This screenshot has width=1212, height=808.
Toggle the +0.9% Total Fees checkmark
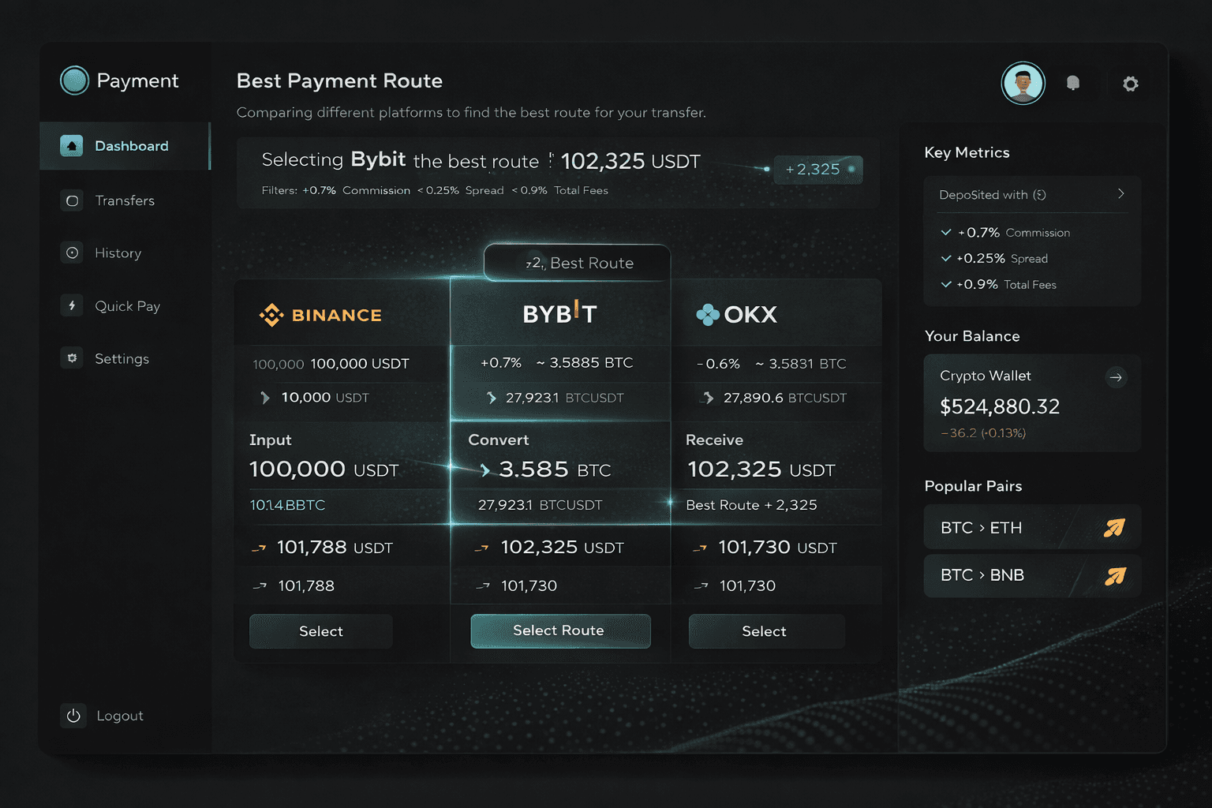click(x=946, y=284)
